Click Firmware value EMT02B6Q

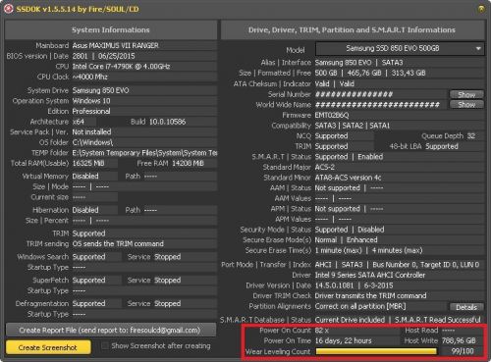tap(332, 115)
